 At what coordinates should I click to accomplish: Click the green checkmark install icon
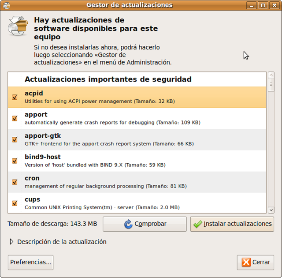tap(198, 224)
